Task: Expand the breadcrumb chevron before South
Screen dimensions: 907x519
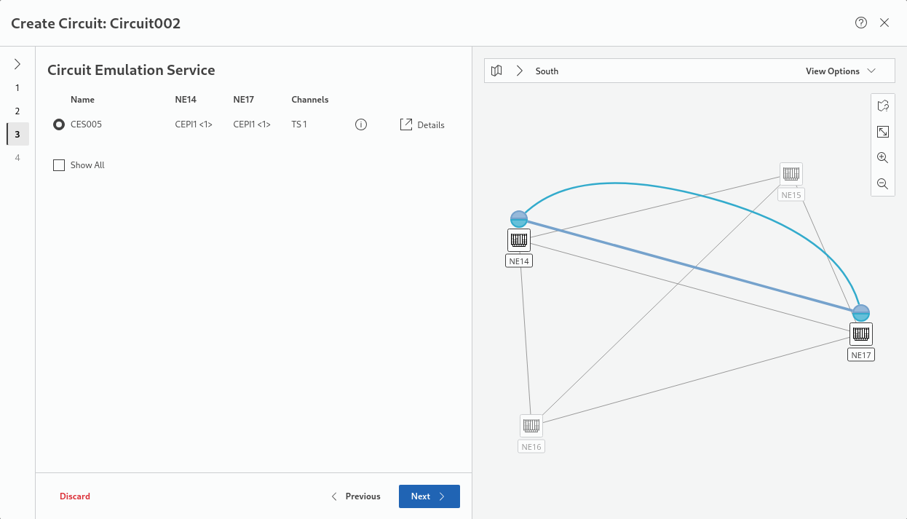Action: (x=519, y=71)
